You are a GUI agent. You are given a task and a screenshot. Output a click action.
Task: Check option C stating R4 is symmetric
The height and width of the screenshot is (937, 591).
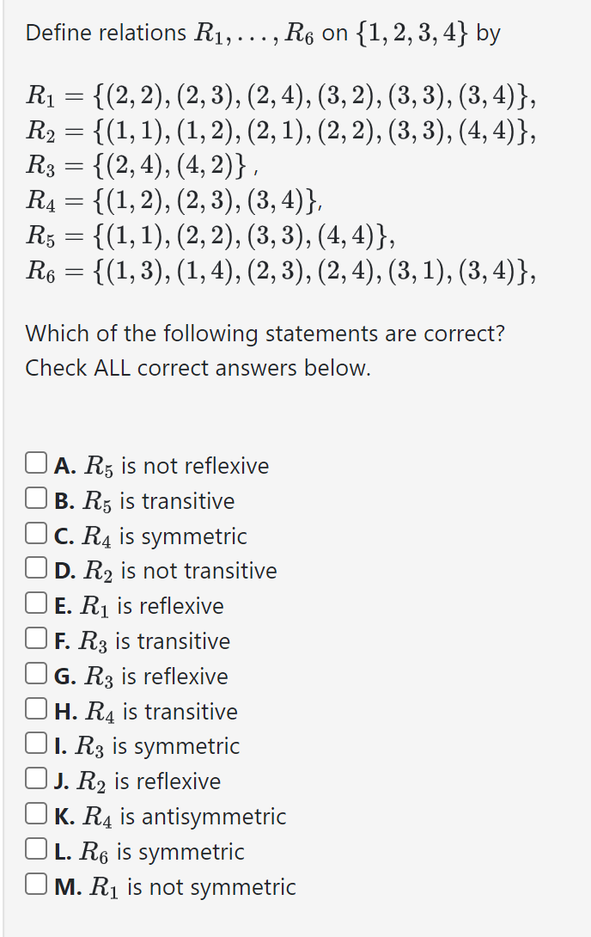click(x=34, y=531)
